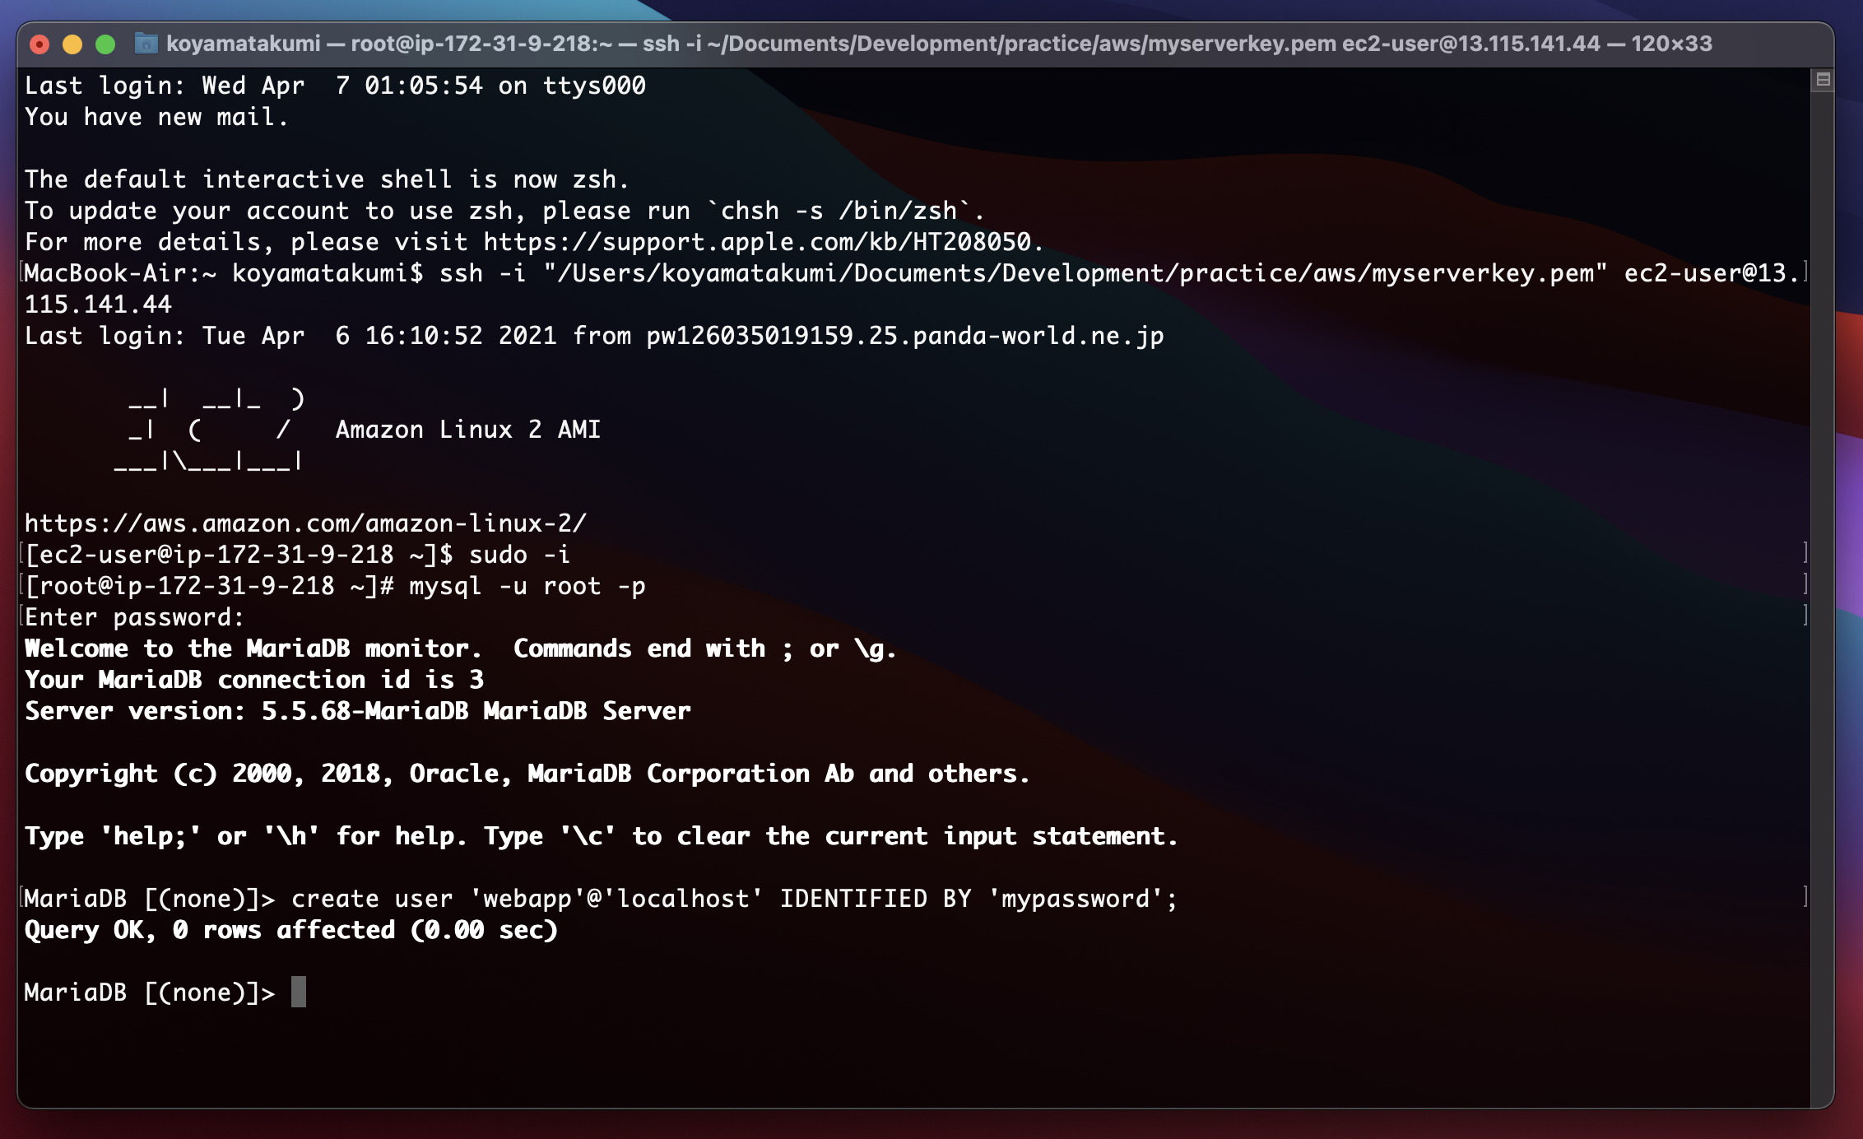Click the 'create user webapp' SQL statement
Screen dimensions: 1863x1139
pos(734,899)
